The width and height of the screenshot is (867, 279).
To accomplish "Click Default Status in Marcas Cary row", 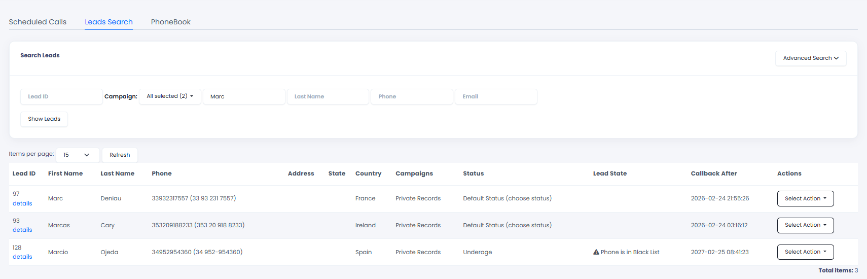I will (507, 225).
